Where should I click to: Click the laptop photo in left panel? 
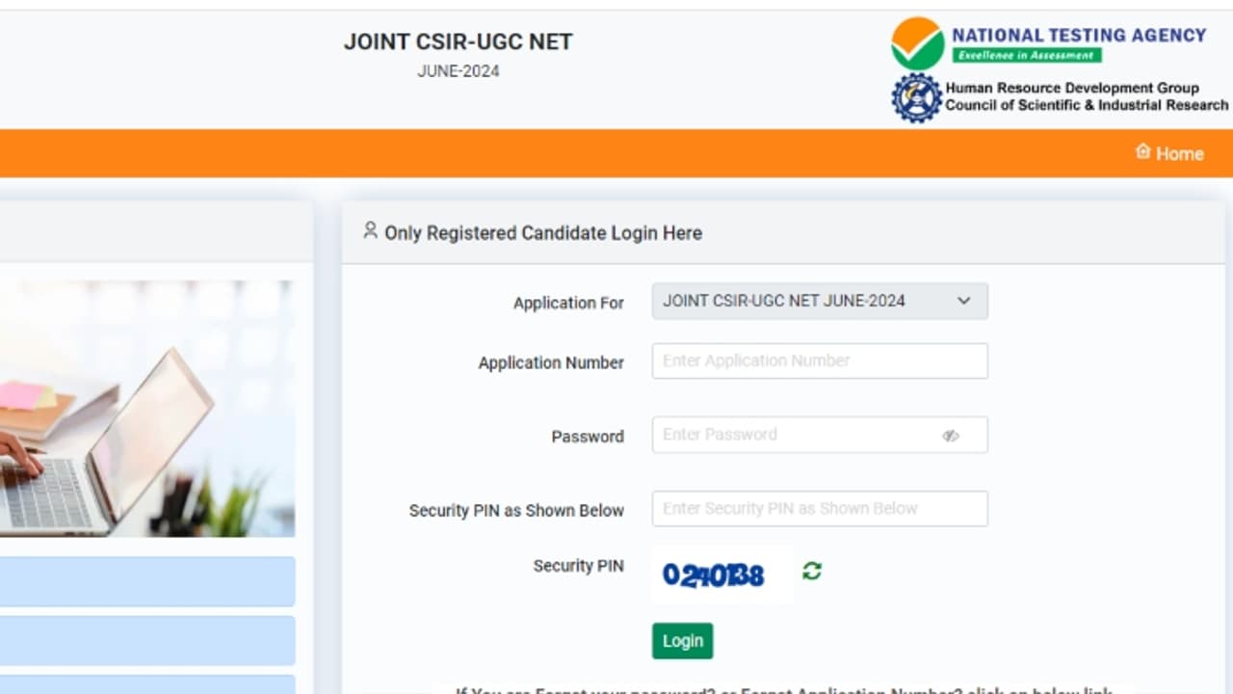(144, 407)
